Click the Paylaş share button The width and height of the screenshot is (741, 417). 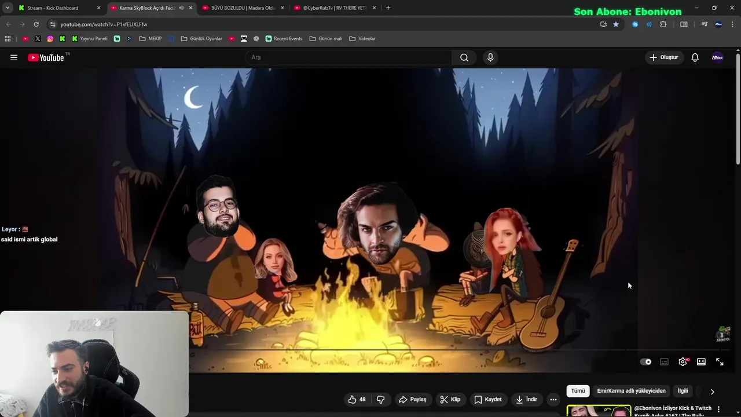(x=413, y=399)
